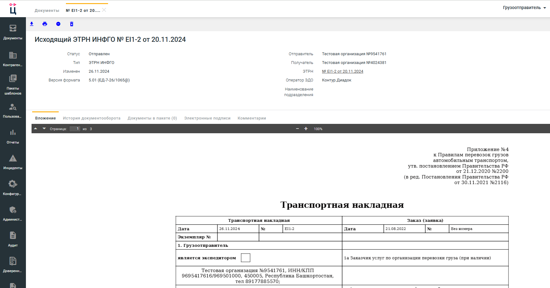Switch to the Комментарии tab
This screenshot has width=550, height=288.
(252, 118)
